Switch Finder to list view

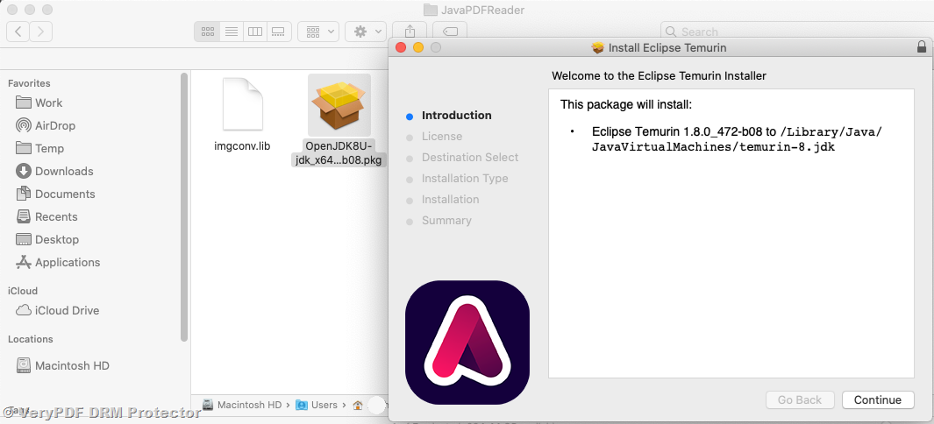pos(232,32)
